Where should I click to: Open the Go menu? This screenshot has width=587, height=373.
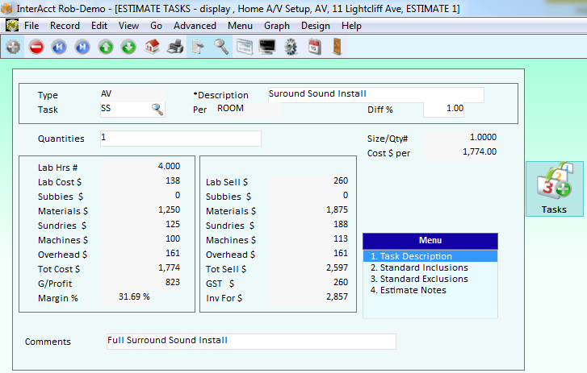pos(156,26)
